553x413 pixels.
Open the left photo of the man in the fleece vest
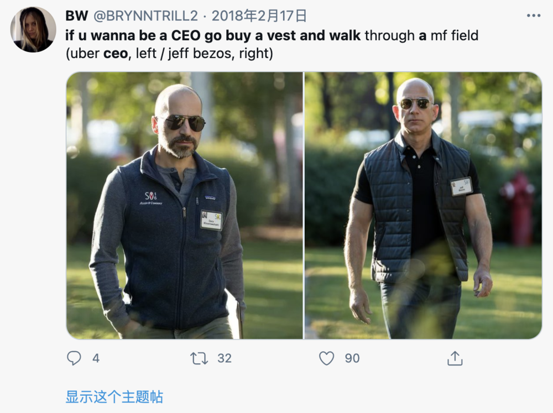tap(185, 205)
